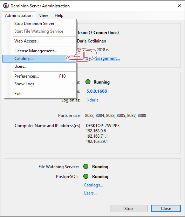Open the Help menu
Screen dimensions: 185x217
point(59,15)
